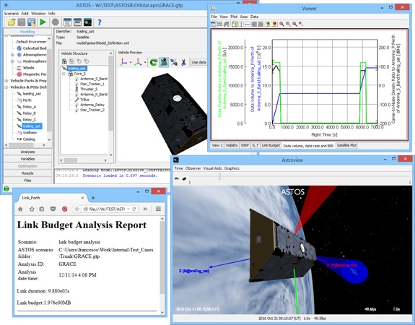
Task: Click the green refresh arrow in Vehicle Preview
Action: coord(154,62)
